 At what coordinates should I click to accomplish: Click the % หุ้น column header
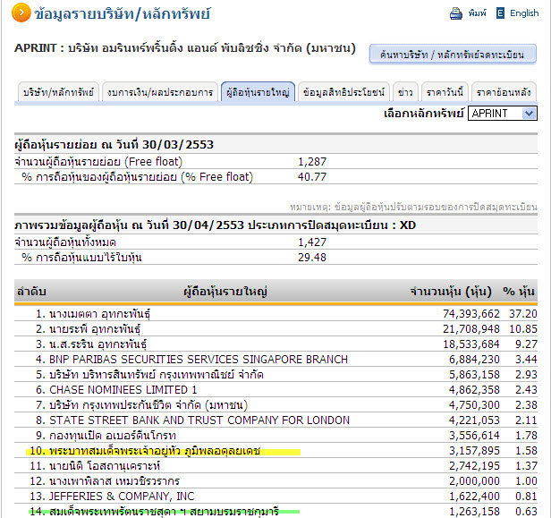coord(519,292)
